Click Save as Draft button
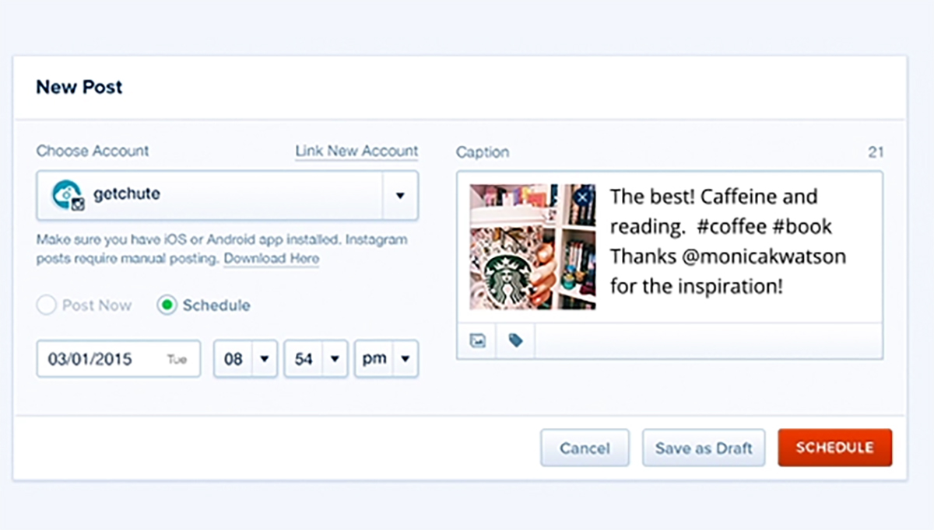Image resolution: width=934 pixels, height=530 pixels. tap(704, 448)
